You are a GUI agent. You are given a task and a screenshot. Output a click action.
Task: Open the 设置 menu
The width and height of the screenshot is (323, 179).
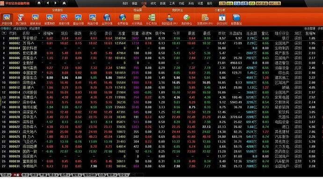pos(200,3)
